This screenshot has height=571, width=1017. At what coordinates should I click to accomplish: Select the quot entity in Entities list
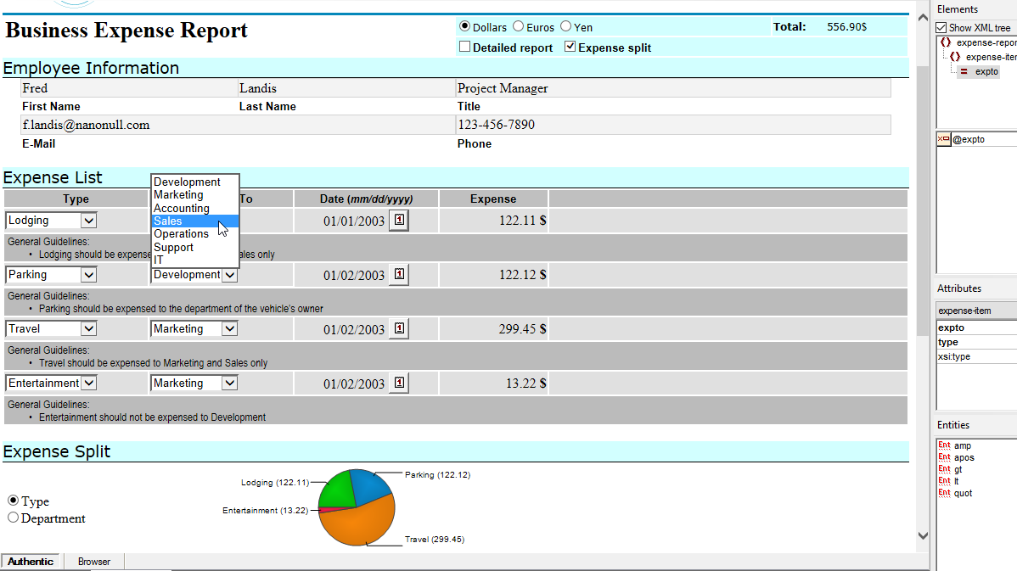963,493
